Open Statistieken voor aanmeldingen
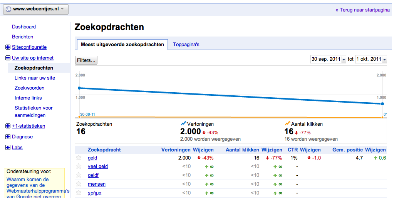Screen dimensions: 394x198 click(x=34, y=111)
